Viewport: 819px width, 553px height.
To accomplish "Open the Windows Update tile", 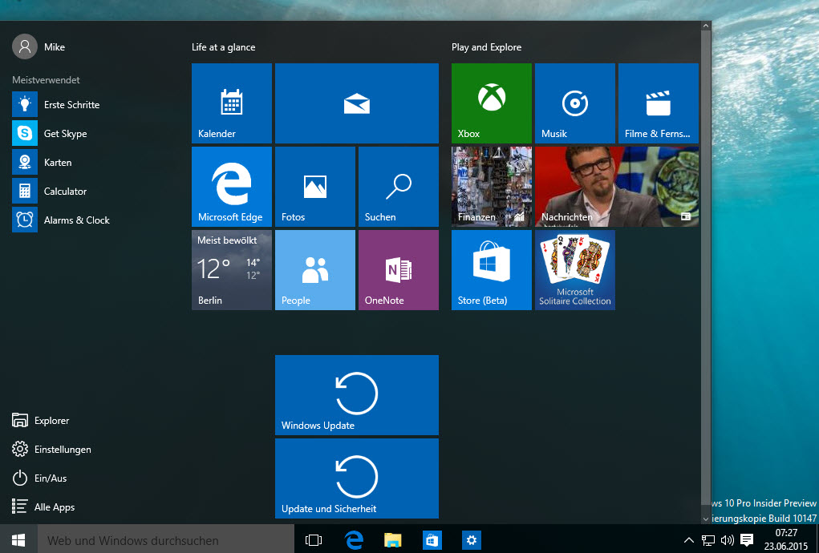I will pyautogui.click(x=357, y=395).
